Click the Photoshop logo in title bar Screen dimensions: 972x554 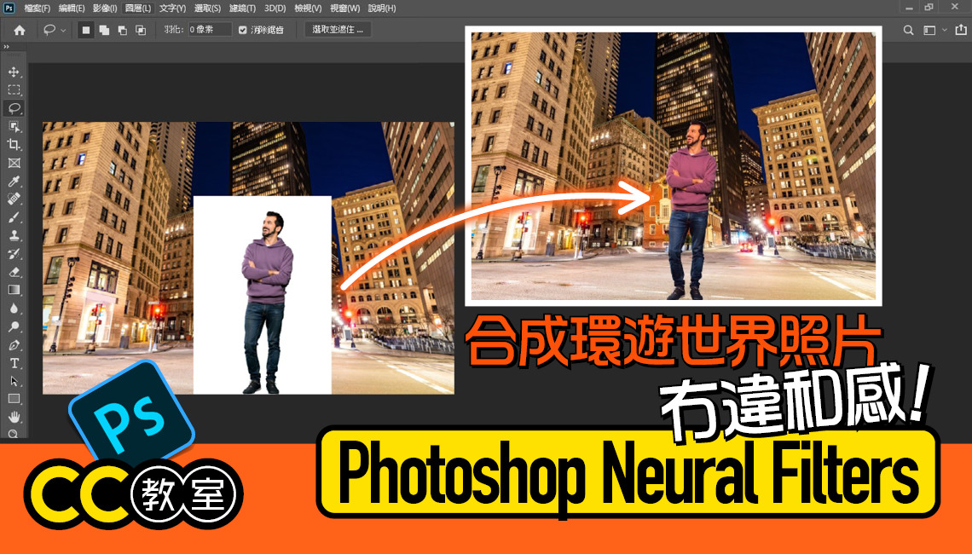(x=9, y=8)
